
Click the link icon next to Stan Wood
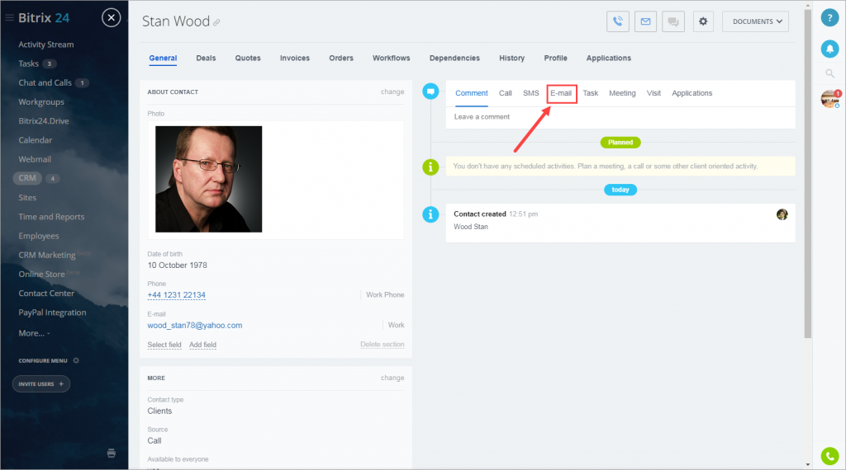tap(216, 22)
